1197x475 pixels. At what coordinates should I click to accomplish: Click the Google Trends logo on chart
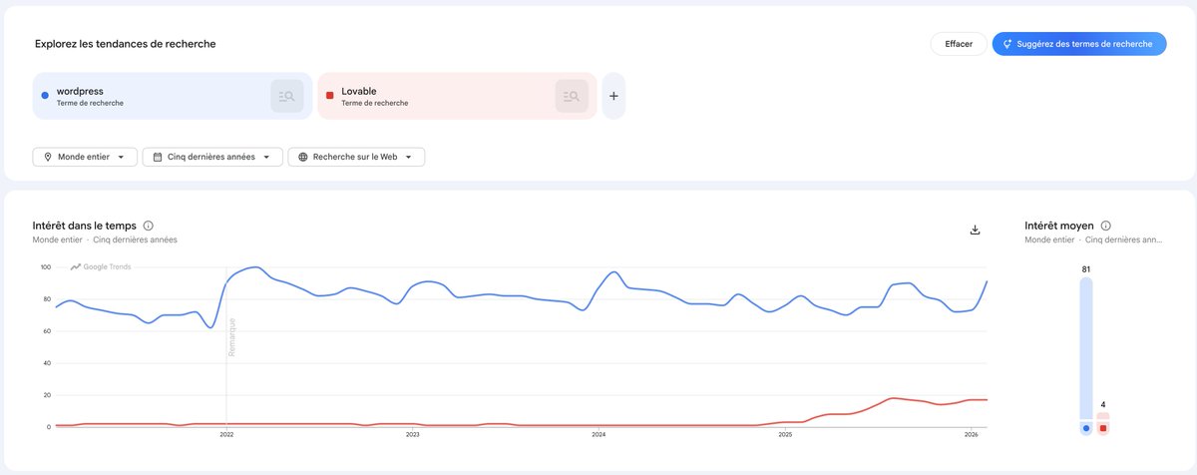101,266
